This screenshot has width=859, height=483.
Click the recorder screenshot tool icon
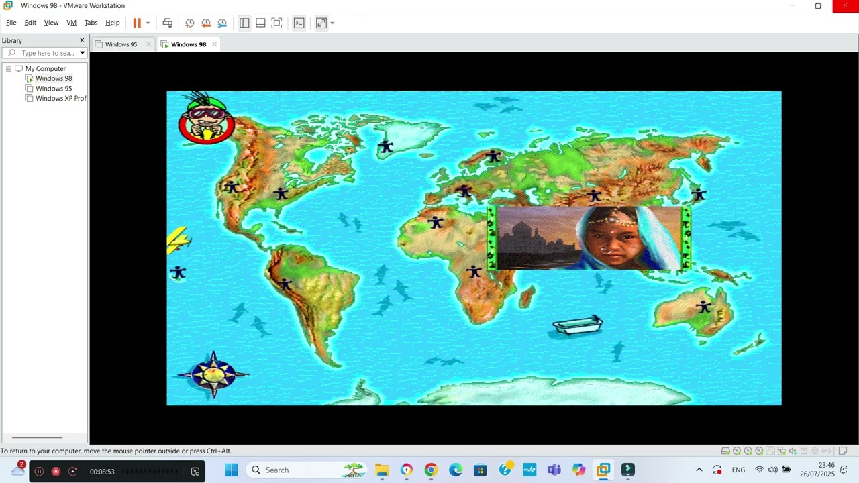(195, 472)
